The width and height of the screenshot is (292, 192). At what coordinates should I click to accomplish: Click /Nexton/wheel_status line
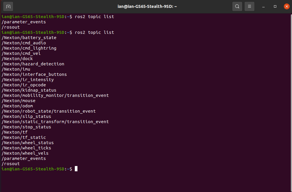click(28, 143)
